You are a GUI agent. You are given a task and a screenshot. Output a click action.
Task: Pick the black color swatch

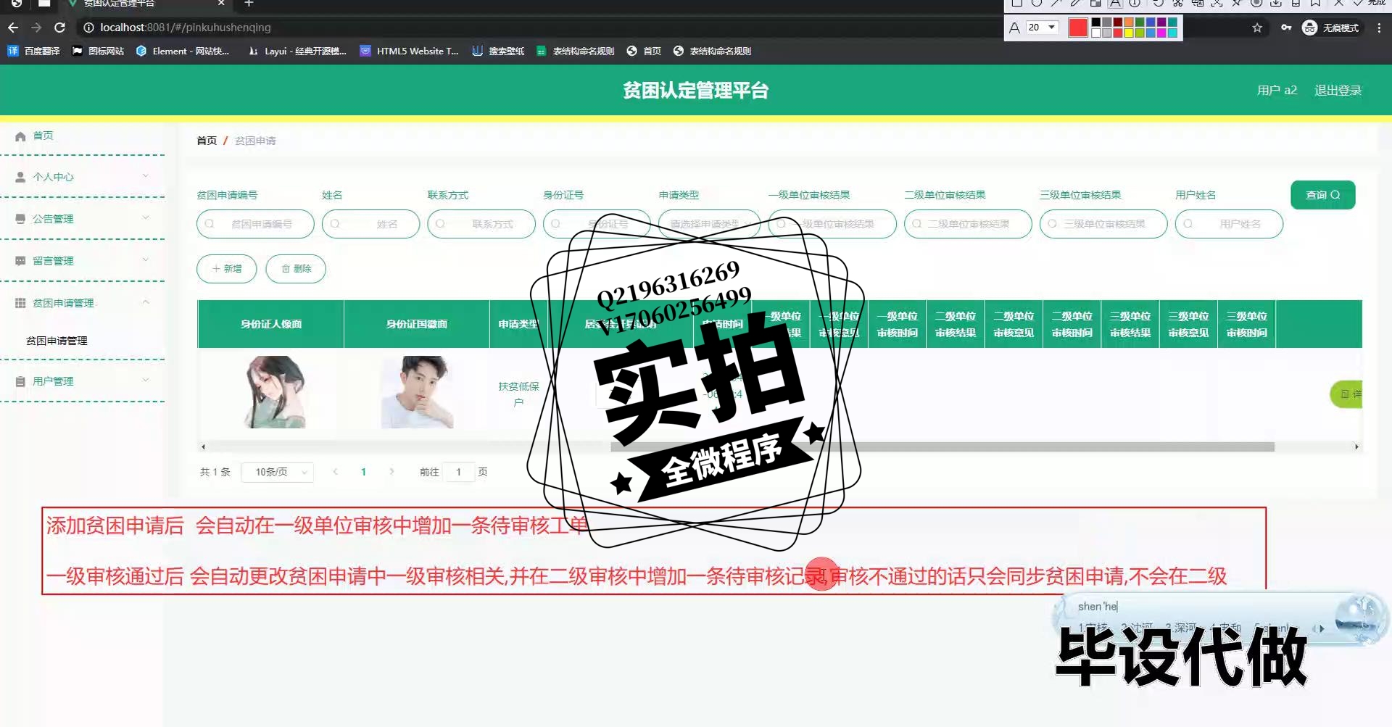pyautogui.click(x=1095, y=23)
